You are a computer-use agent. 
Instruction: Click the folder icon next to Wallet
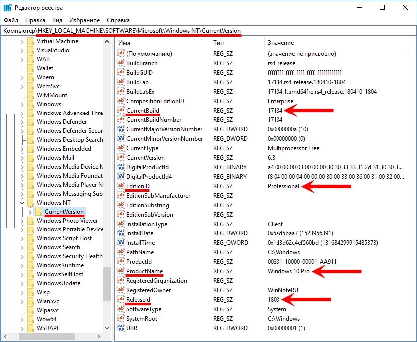point(30,68)
